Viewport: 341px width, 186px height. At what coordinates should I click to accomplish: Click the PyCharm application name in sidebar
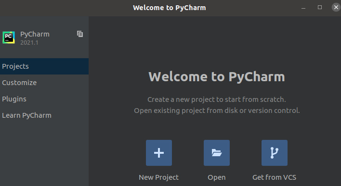coord(35,34)
